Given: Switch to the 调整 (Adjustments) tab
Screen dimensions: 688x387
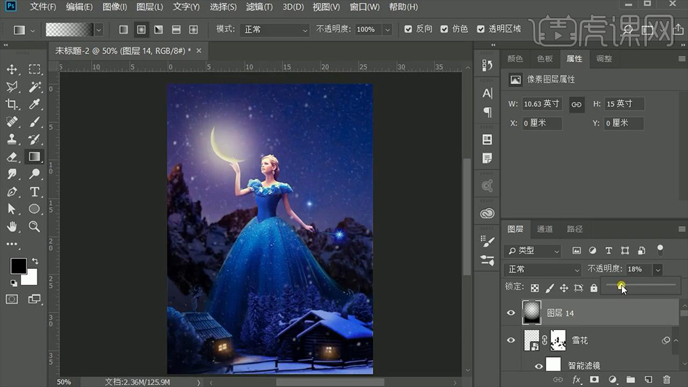Looking at the screenshot, I should (604, 59).
